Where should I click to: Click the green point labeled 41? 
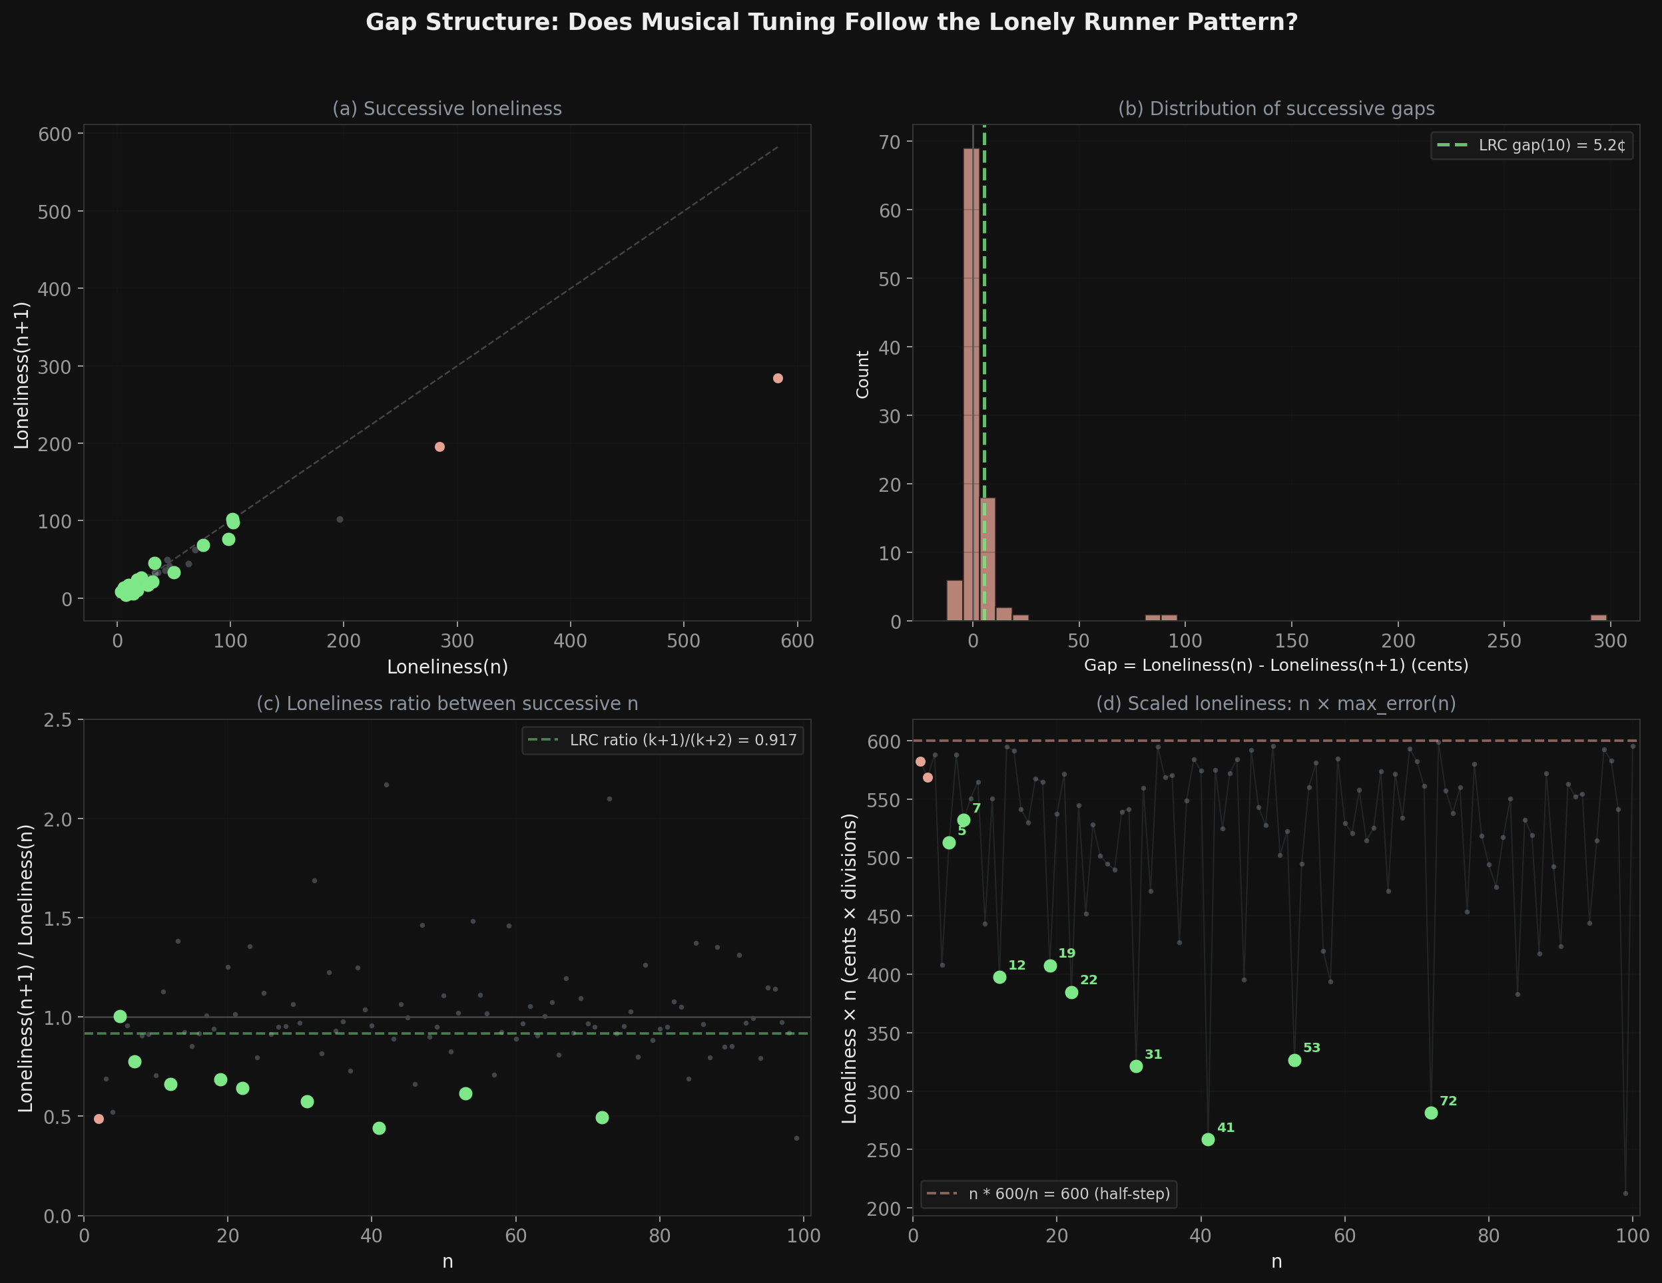coord(1208,1139)
